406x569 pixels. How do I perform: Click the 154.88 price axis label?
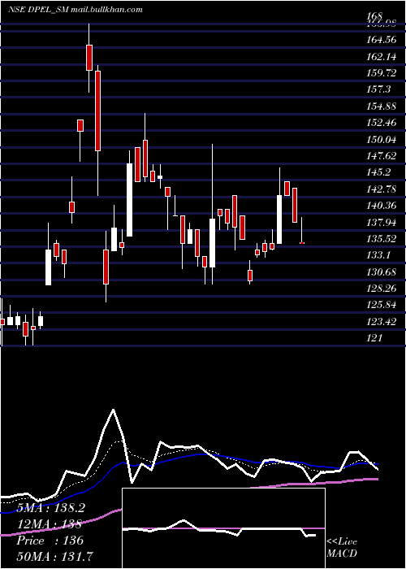pos(382,106)
